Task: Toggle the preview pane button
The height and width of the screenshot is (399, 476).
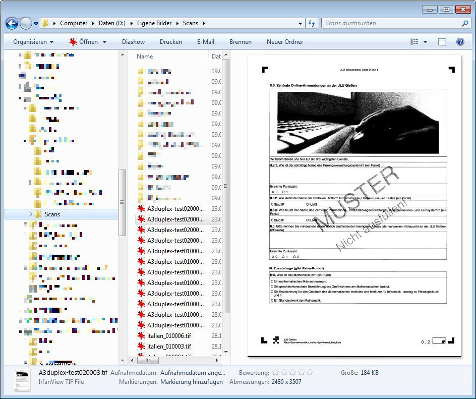Action: pyautogui.click(x=442, y=42)
